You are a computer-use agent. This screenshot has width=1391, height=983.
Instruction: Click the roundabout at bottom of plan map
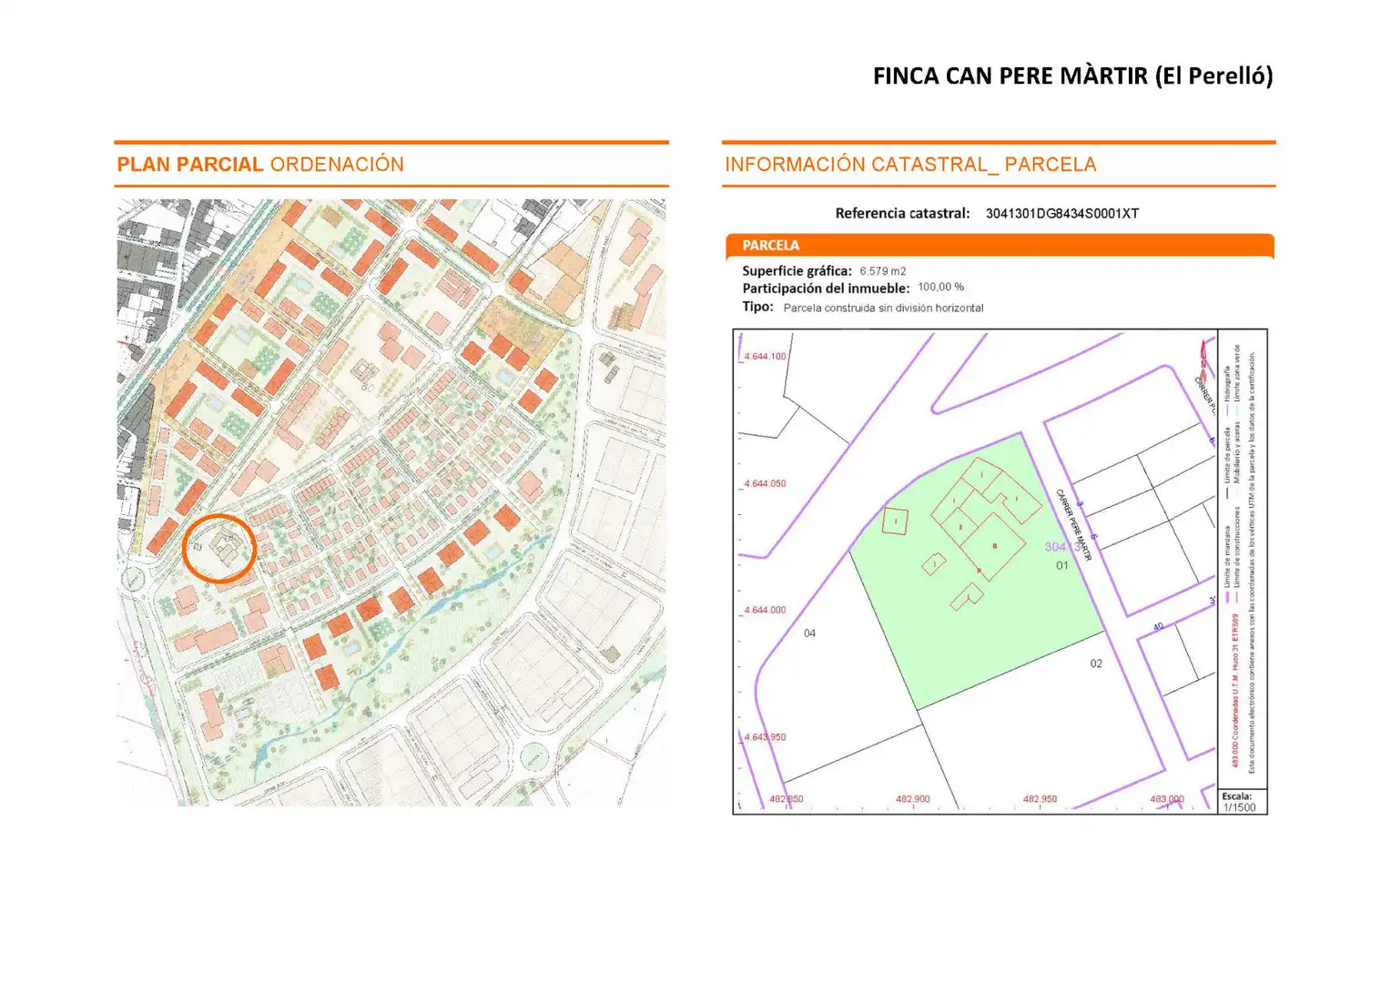click(x=533, y=756)
